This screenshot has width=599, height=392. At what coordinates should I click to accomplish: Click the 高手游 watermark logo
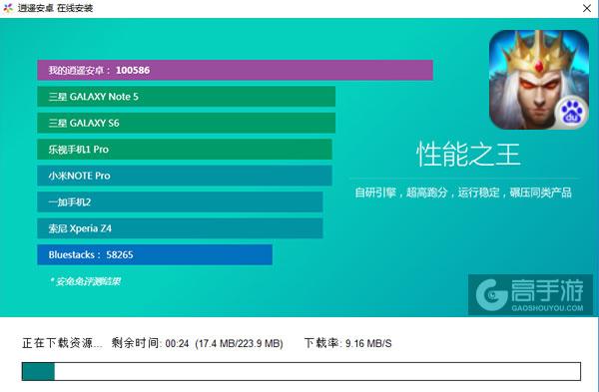[x=530, y=294]
